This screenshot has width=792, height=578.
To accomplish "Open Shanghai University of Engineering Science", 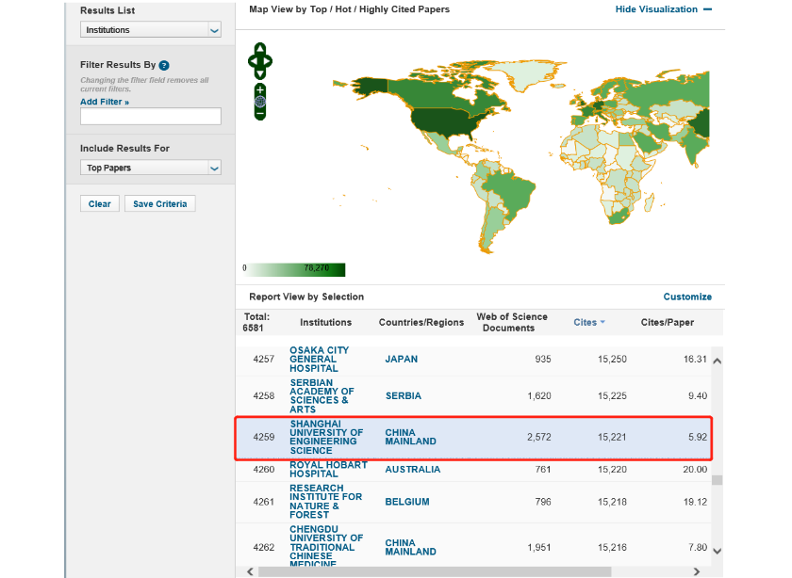I will (325, 437).
